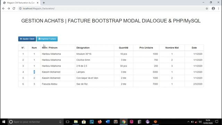
Task: Click the Imprimer Facture button
Action: pos(47,39)
